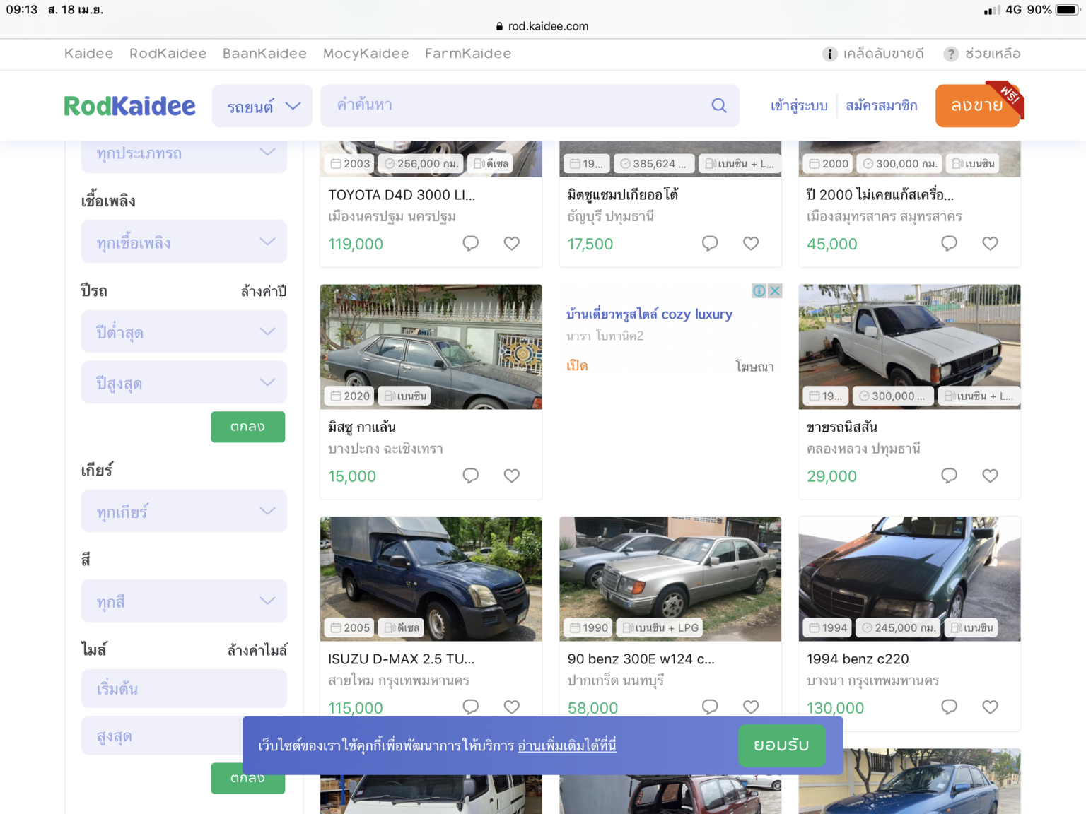Accept cookies with ยอมรับ button
The height and width of the screenshot is (814, 1086).
(781, 745)
